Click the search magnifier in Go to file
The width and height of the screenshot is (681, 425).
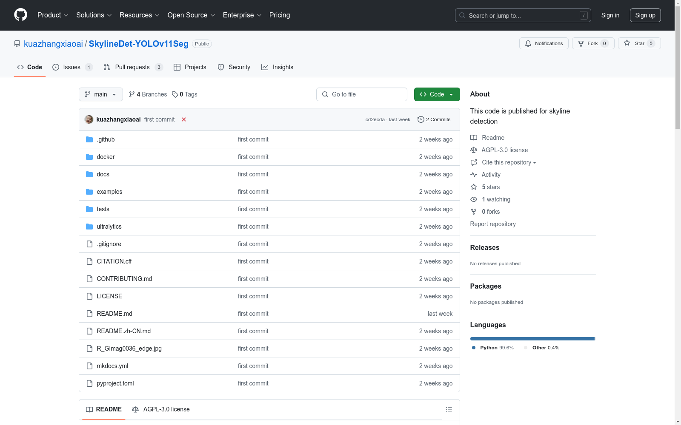pos(325,94)
